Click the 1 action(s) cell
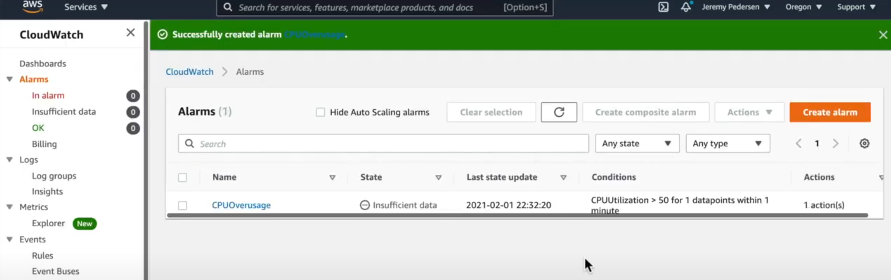The width and height of the screenshot is (891, 280). (x=824, y=205)
